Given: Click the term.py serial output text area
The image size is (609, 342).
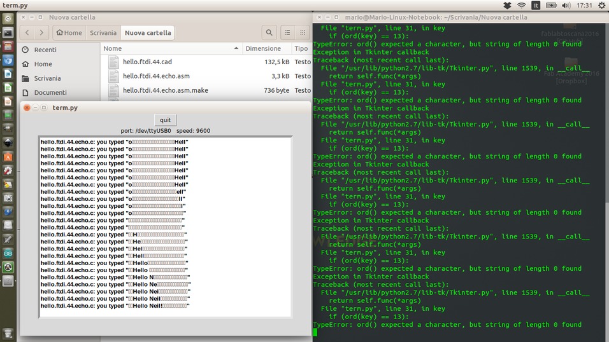Looking at the screenshot, I should coord(166,227).
